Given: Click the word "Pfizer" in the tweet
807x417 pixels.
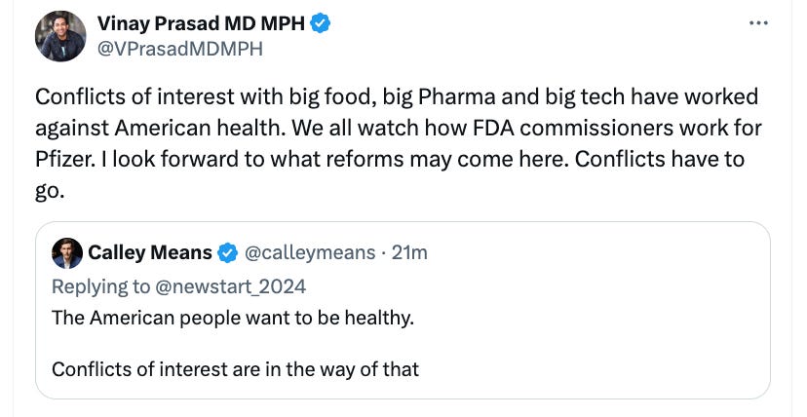Looking at the screenshot, I should pyautogui.click(x=60, y=159).
